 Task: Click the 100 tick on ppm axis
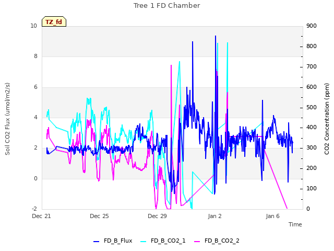coord(312,188)
